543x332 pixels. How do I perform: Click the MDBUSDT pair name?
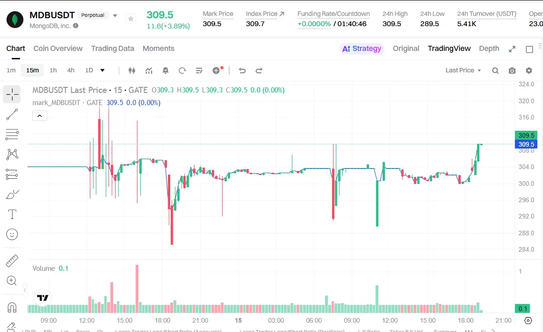[52, 15]
